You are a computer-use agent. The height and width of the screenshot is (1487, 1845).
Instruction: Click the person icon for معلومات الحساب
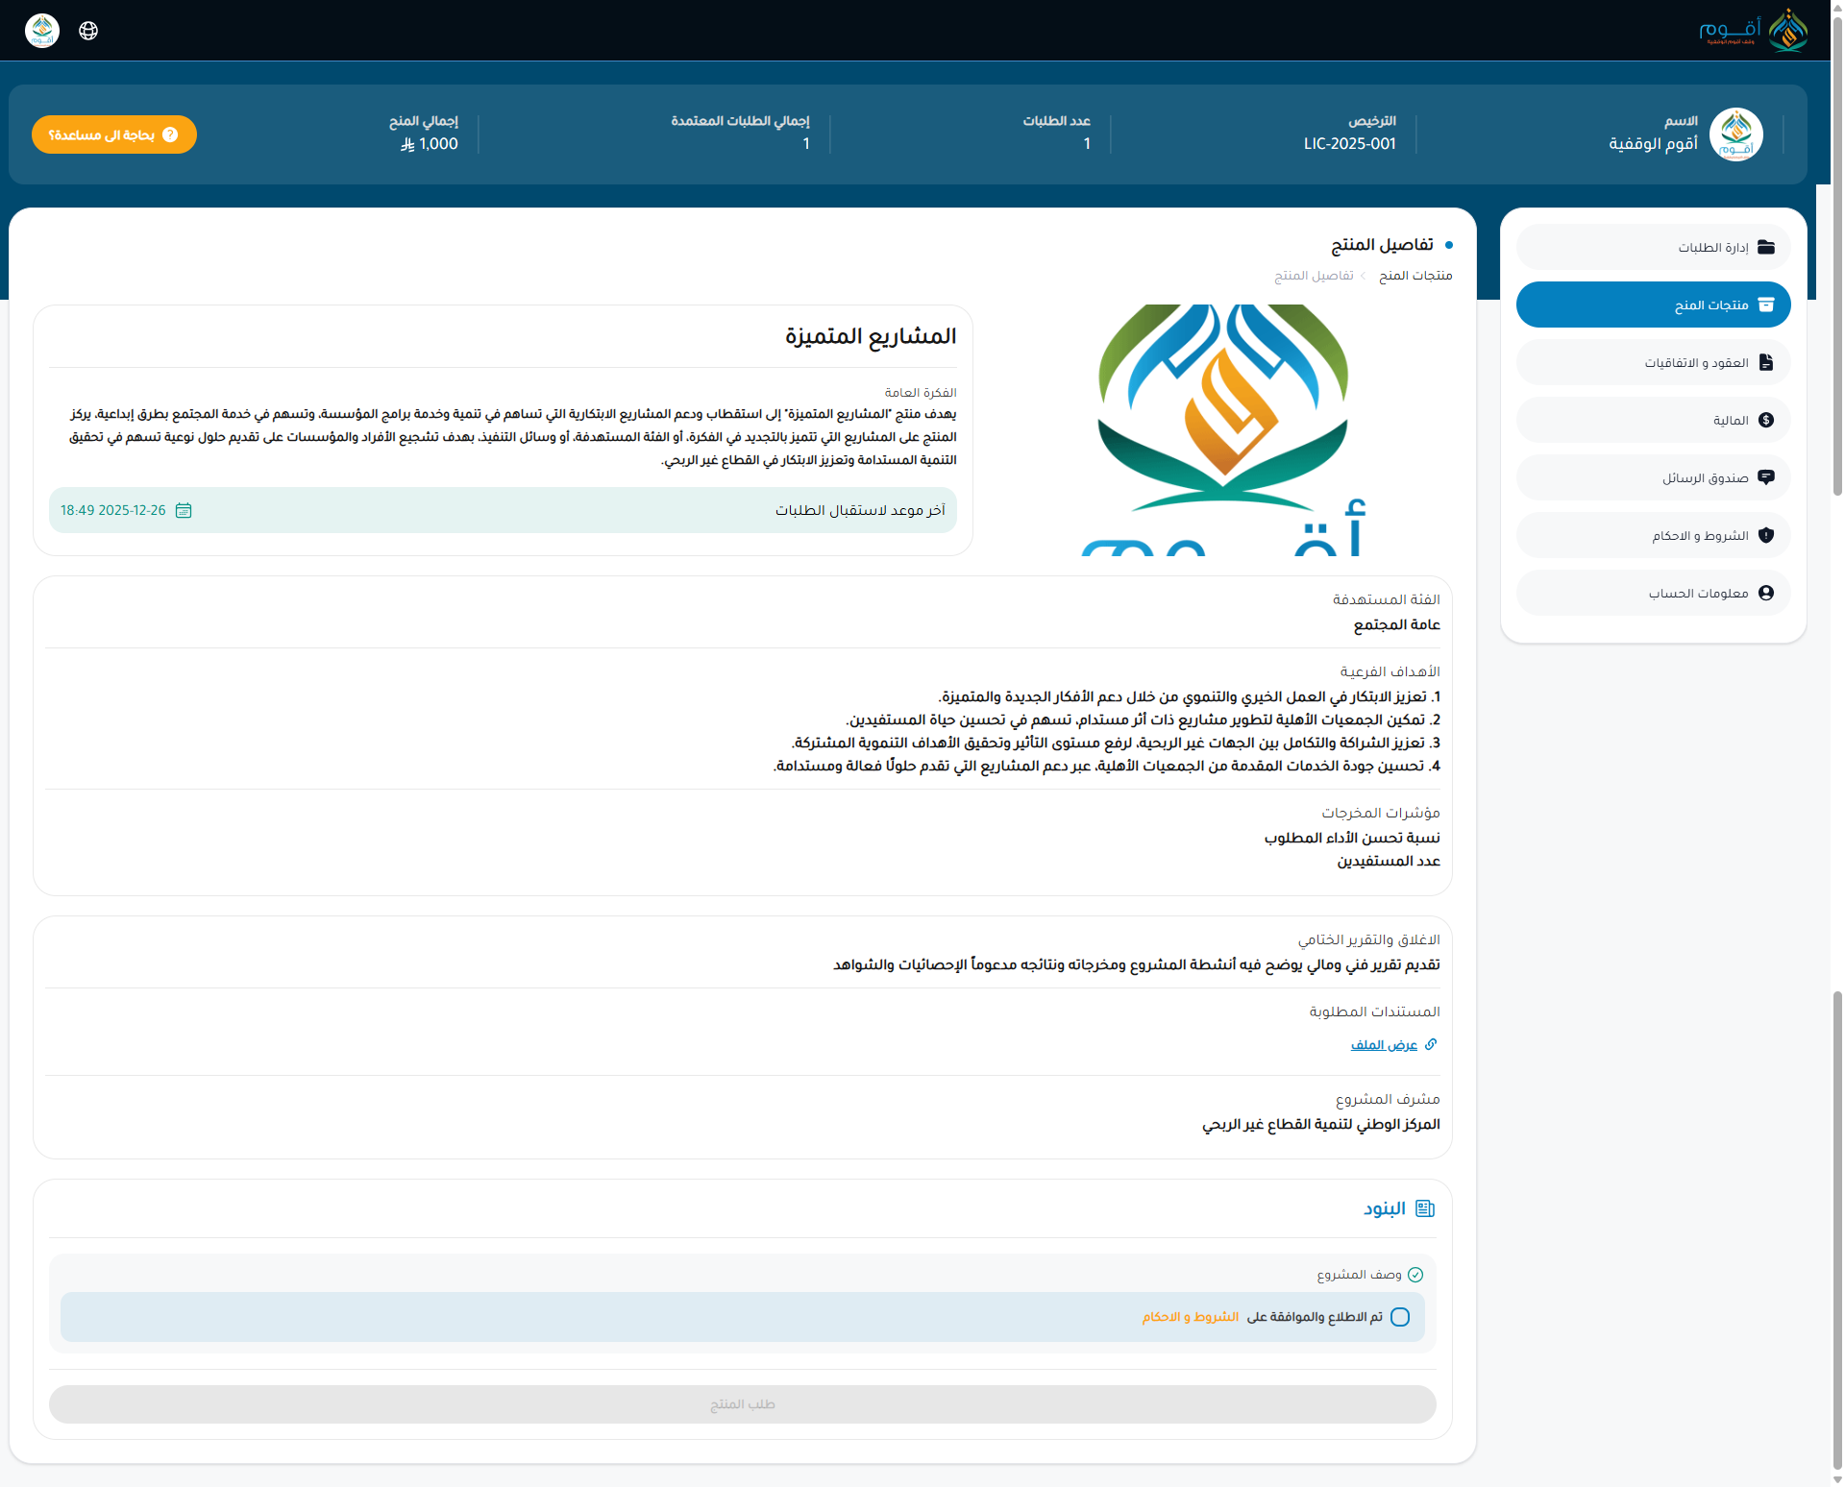[1765, 593]
